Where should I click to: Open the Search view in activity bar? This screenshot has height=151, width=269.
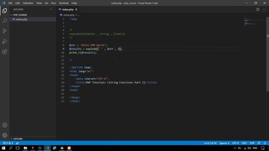(5, 21)
